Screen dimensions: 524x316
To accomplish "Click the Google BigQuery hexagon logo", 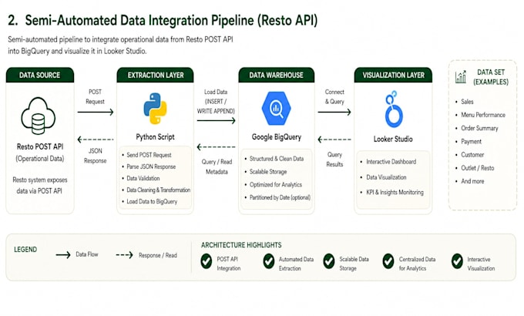I will (x=276, y=109).
